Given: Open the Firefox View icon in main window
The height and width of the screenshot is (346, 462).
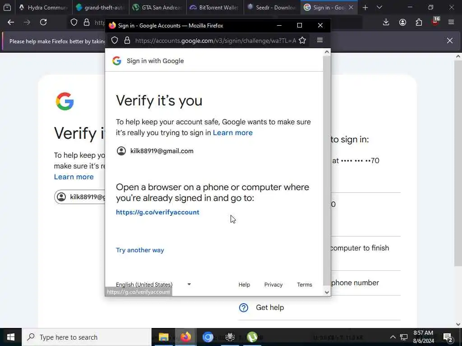Looking at the screenshot, I should coord(7,7).
